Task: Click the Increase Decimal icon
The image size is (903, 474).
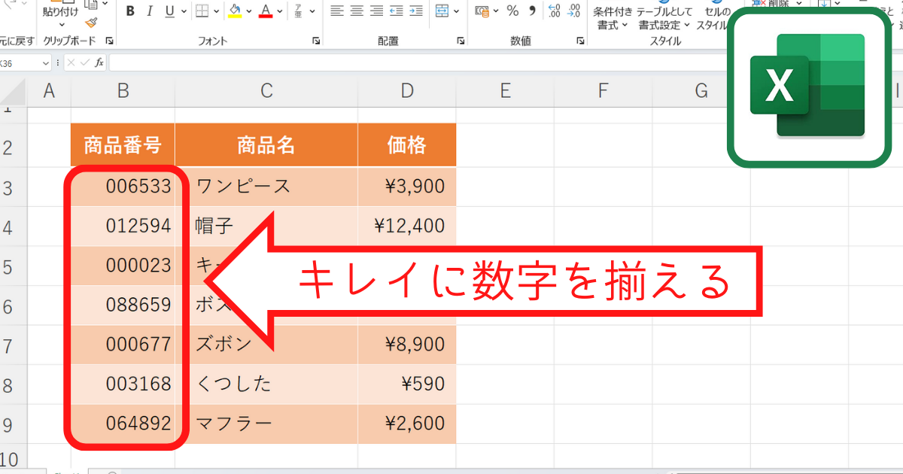Action: click(554, 11)
